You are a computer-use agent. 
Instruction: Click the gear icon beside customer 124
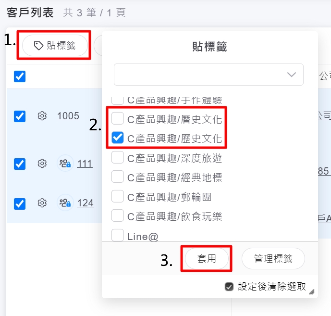42,203
